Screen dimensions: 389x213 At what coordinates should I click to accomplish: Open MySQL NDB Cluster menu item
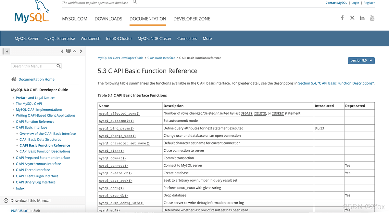[155, 38]
